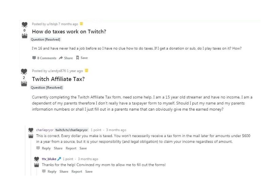This screenshot has width=280, height=191.
Task: Downvote the 'Twitch Affiliate Tax?' post
Action: (x=24, y=83)
